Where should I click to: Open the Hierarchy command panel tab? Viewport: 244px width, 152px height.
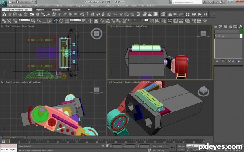tap(225, 27)
